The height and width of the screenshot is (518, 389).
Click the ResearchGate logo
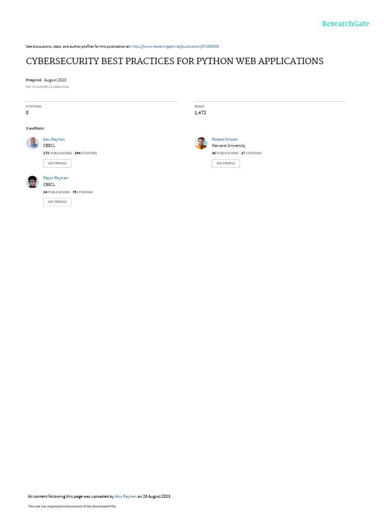tap(345, 23)
